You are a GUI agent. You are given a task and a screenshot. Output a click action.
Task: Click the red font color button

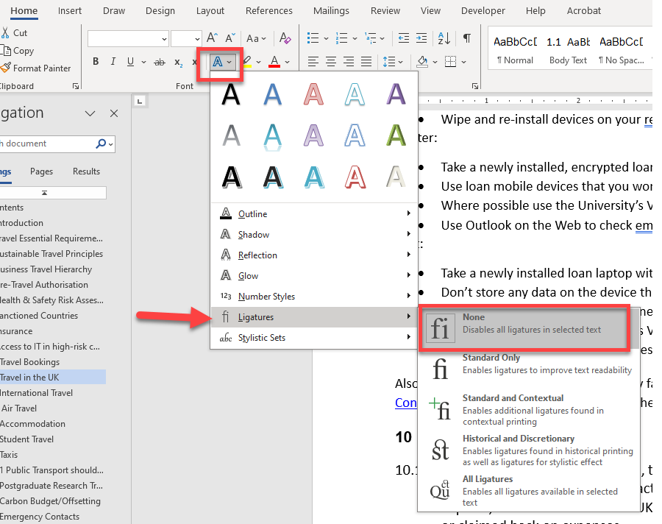tap(274, 62)
